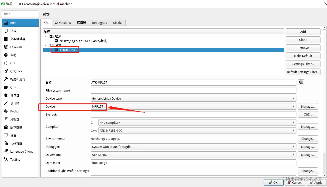Collapse the 手动设置 tree group
327x187 pixels.
pyautogui.click(x=46, y=45)
